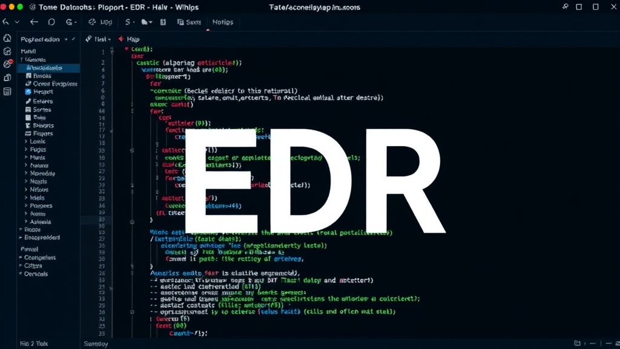
Task: Open the sidebar panel title dropdown chevron
Action: pos(66,39)
